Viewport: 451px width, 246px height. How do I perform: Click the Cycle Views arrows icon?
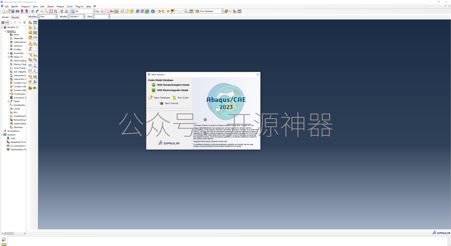[56, 11]
